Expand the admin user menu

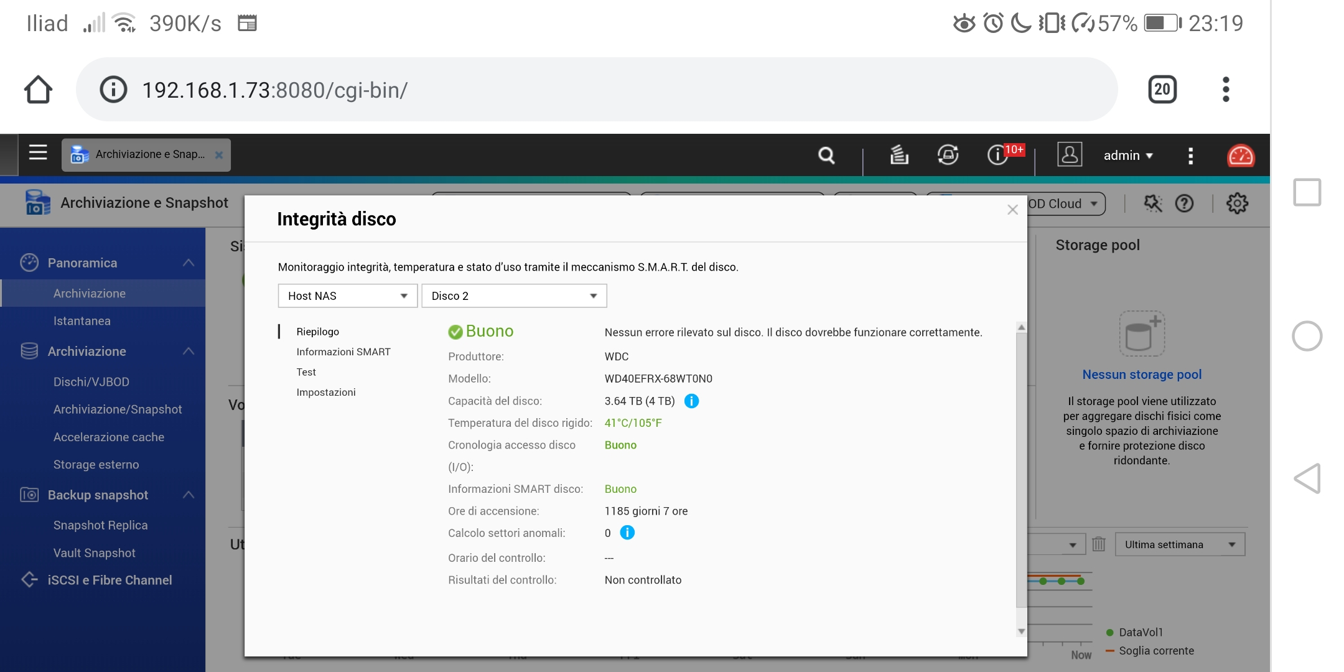pos(1128,156)
